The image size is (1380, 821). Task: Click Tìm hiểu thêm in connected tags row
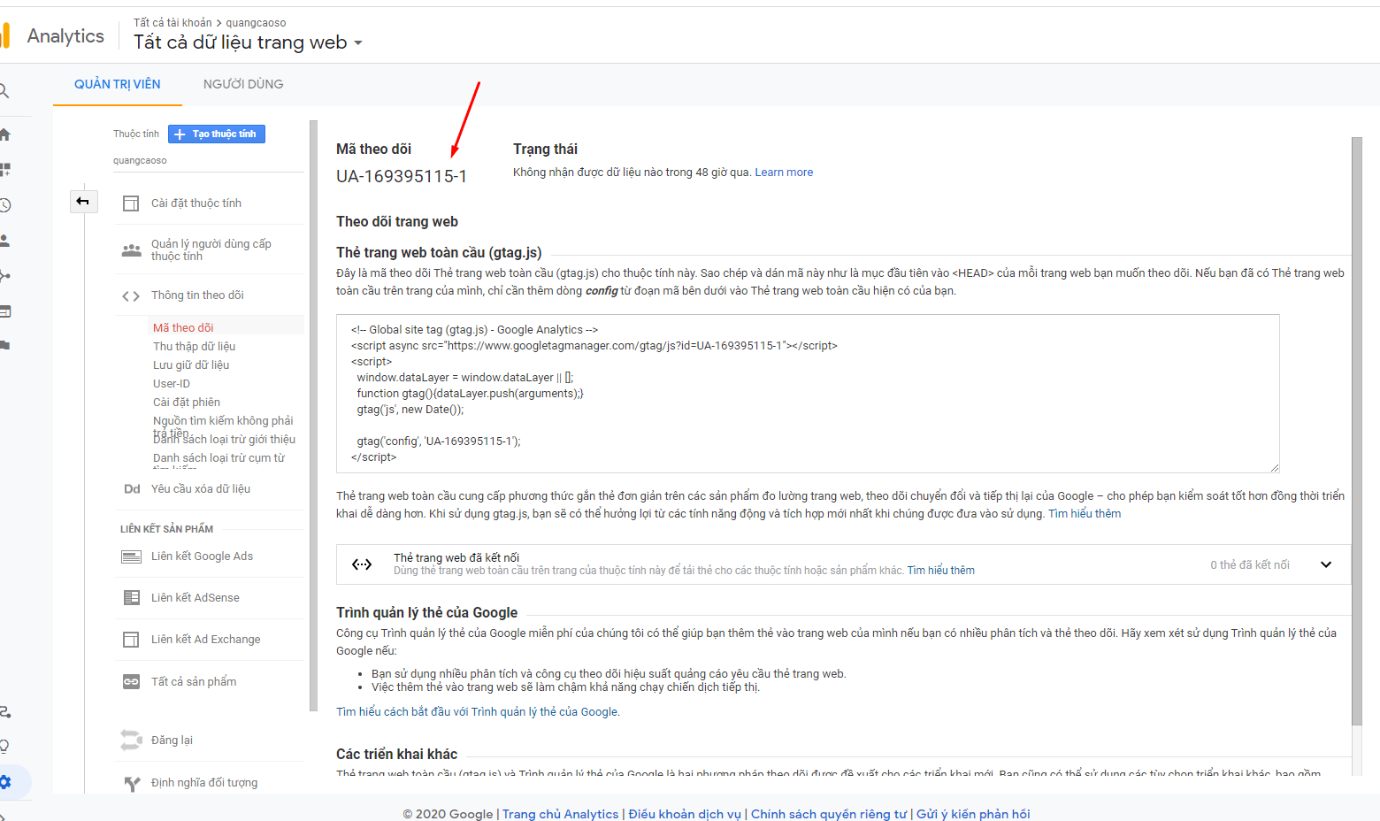pyautogui.click(x=941, y=571)
